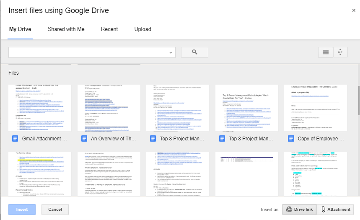Viewport: 360px width, 220px height.
Task: Switch to the Recent tab
Action: [109, 29]
